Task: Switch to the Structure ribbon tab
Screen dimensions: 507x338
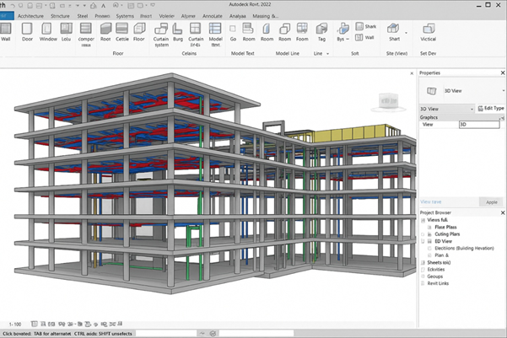Action: tap(60, 15)
